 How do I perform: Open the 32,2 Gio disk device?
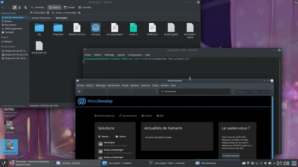pos(14,55)
